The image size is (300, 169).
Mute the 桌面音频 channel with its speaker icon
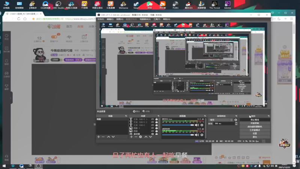(196, 135)
